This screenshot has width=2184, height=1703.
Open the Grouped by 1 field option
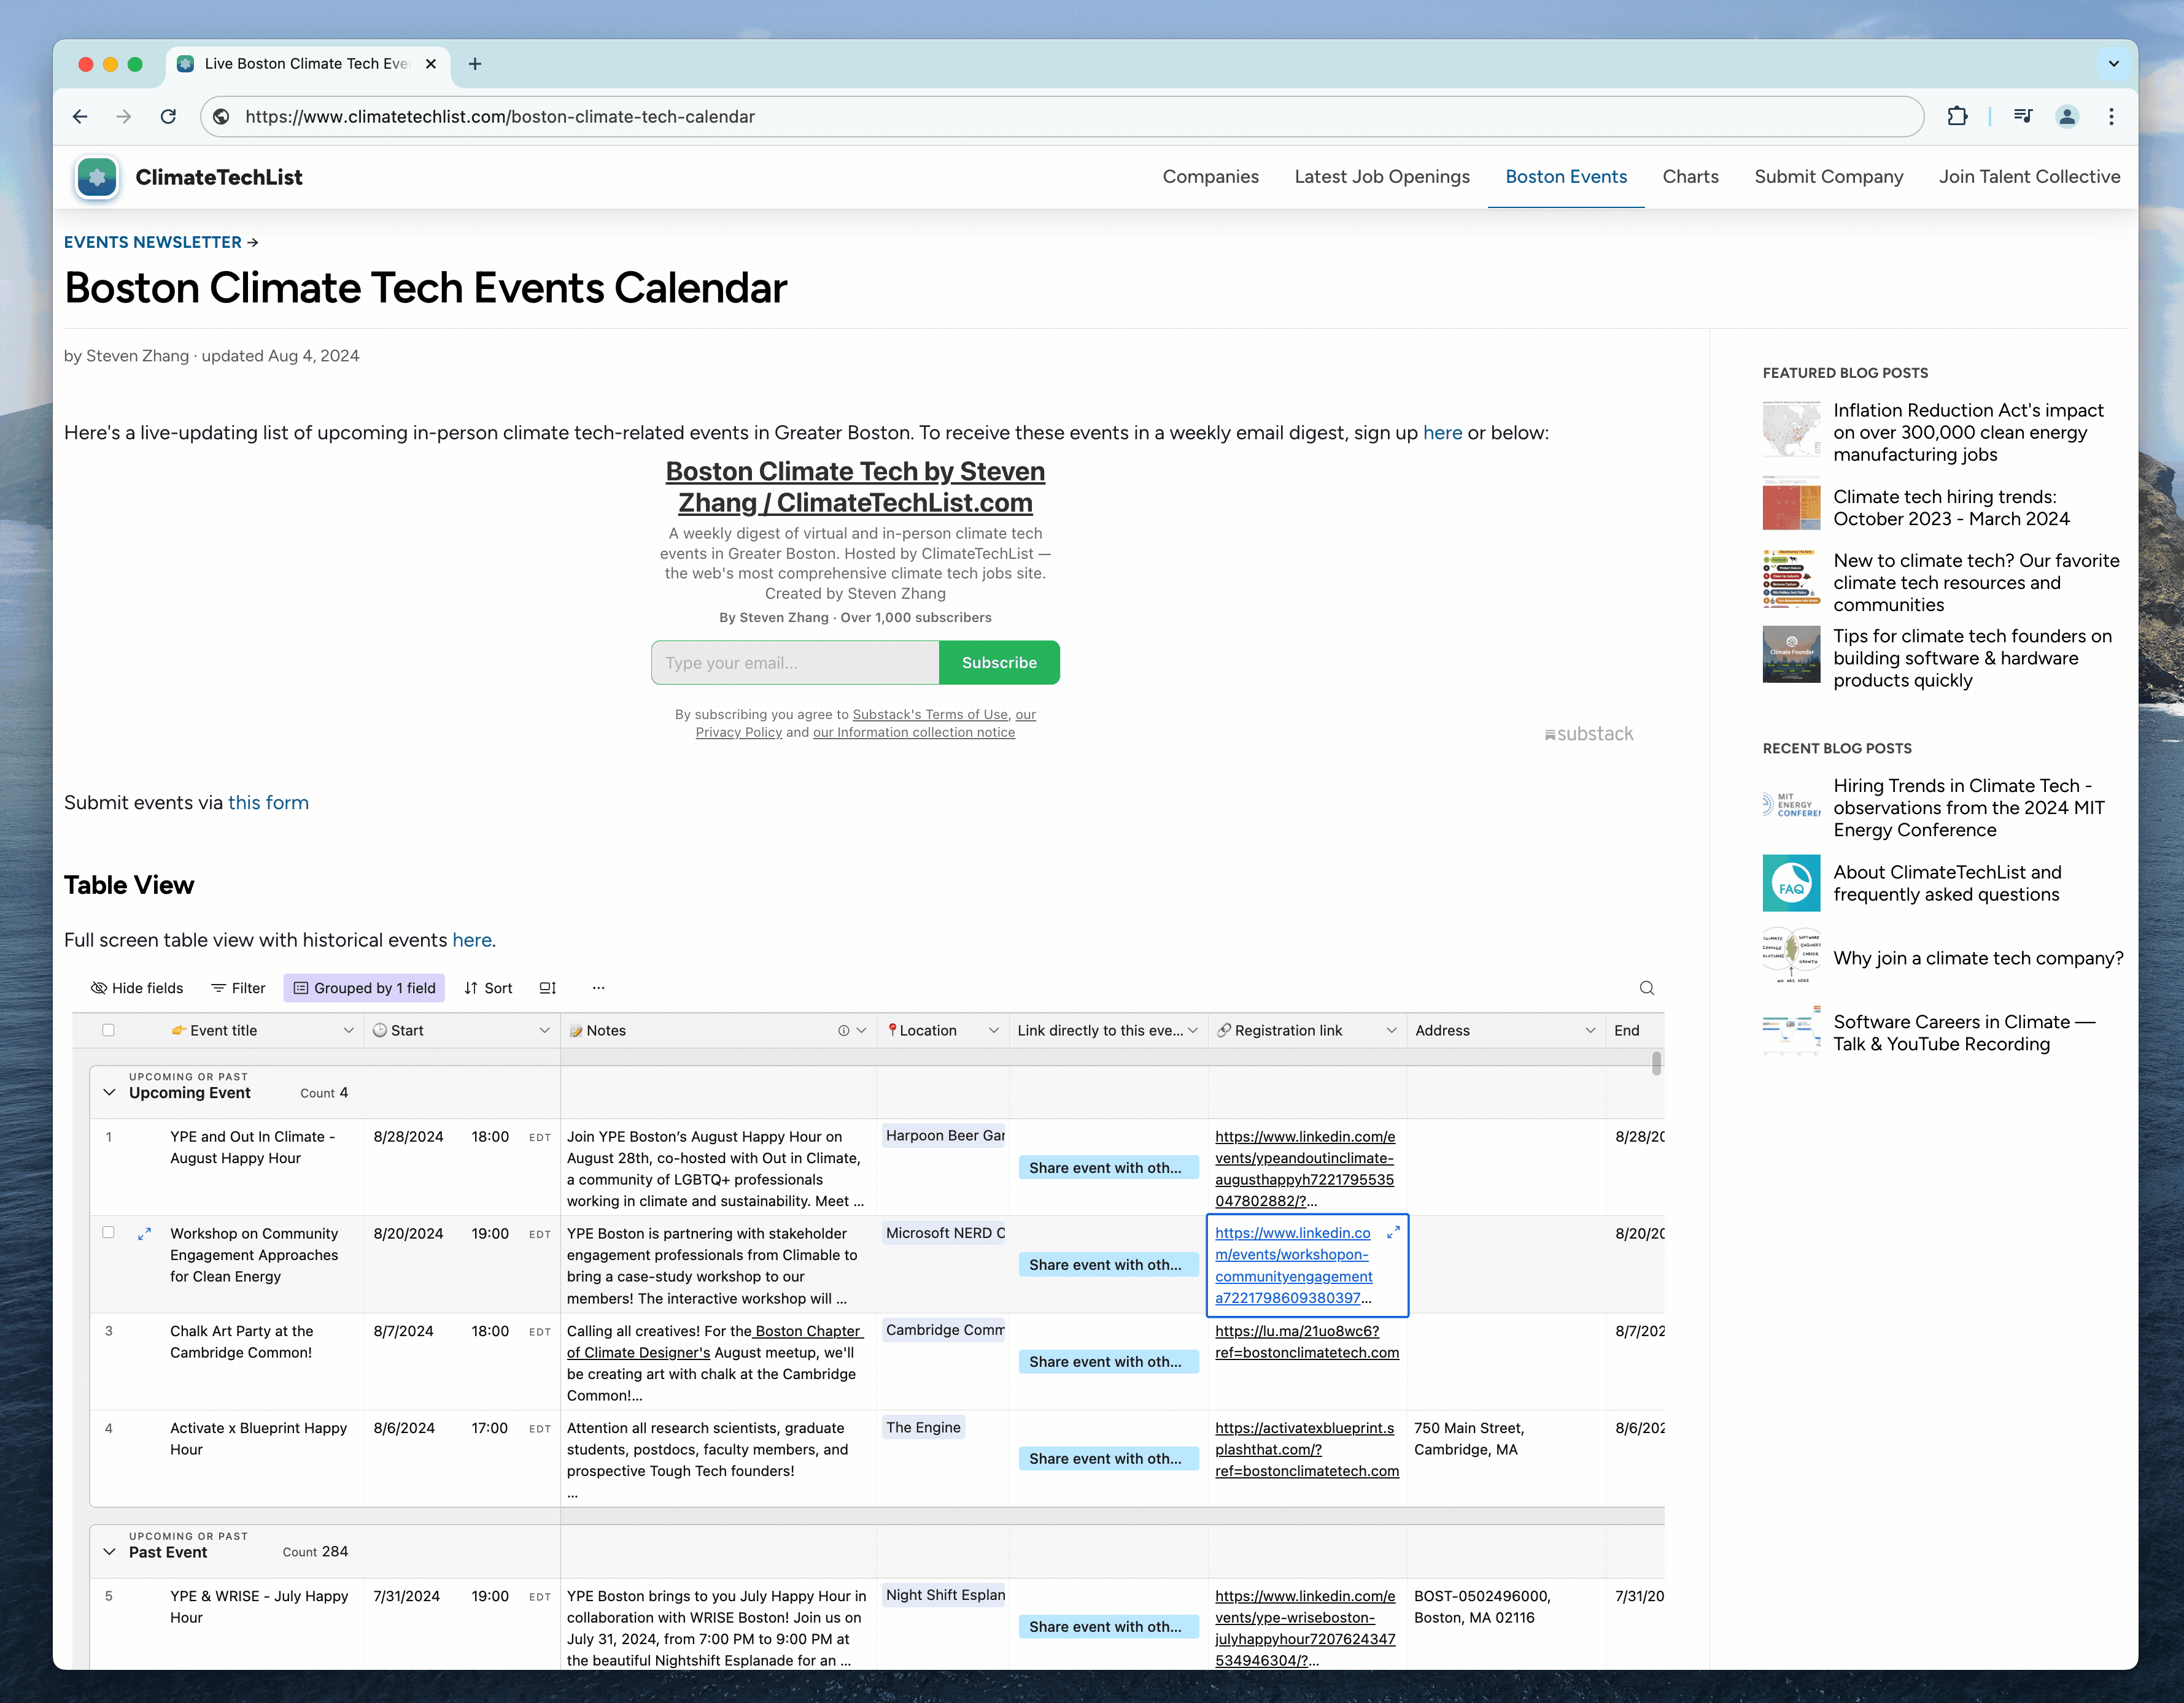coord(364,988)
